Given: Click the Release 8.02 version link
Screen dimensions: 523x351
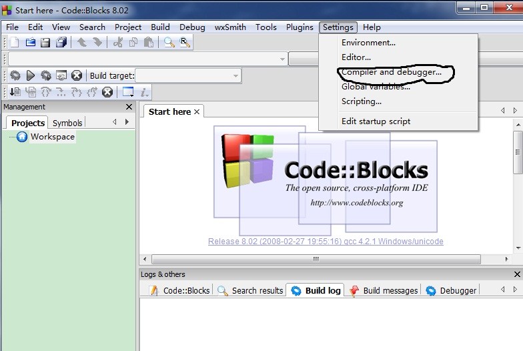Looking at the screenshot, I should click(x=326, y=242).
